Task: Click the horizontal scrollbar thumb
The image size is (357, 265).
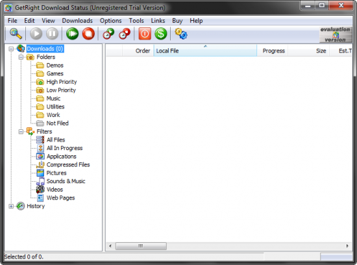Action: point(141,246)
